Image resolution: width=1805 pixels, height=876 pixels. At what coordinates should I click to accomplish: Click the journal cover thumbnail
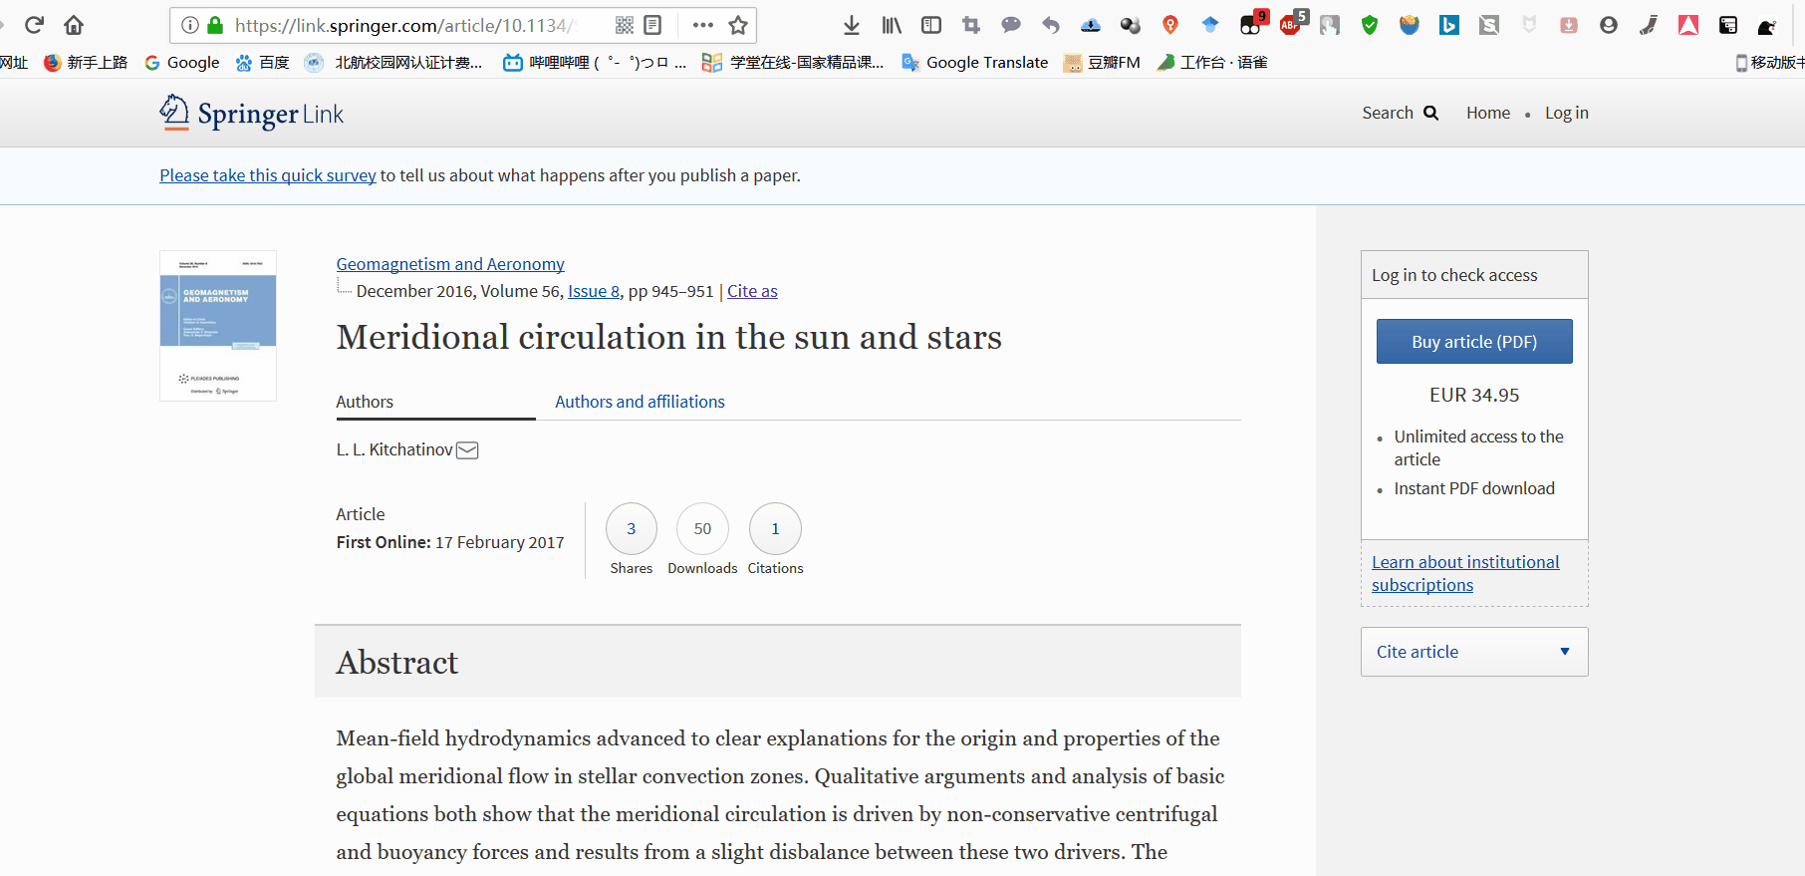tap(218, 326)
